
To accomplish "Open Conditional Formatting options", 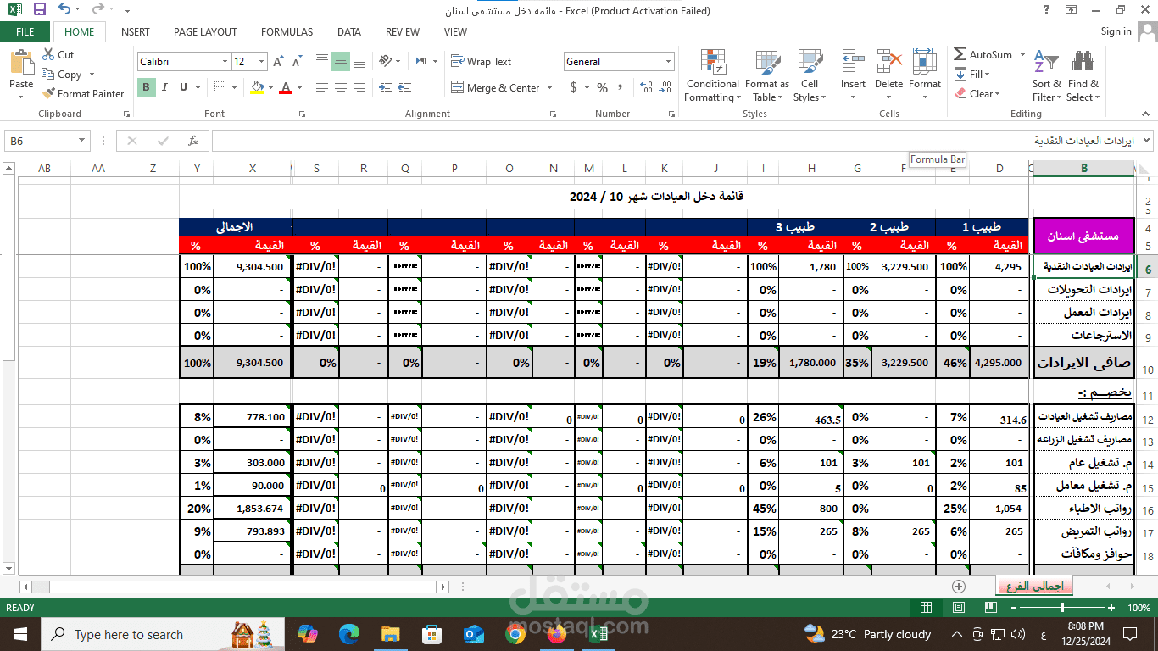I will tap(713, 76).
